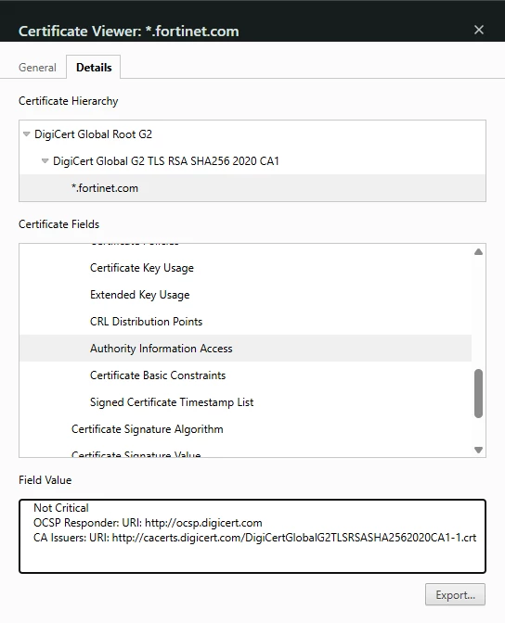The image size is (505, 623).
Task: Select the Authority Information Access field
Action: coord(245,348)
